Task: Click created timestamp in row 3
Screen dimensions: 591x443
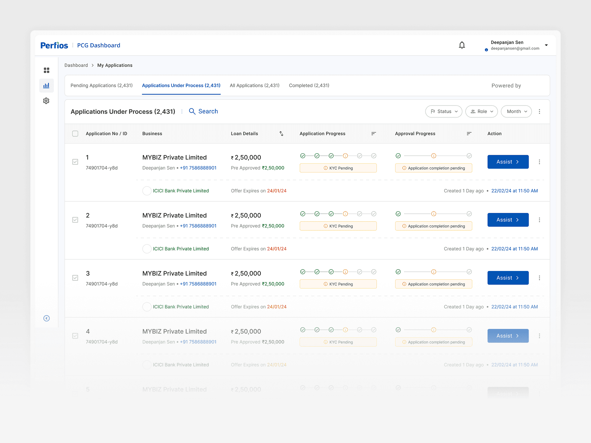Action: coord(515,307)
